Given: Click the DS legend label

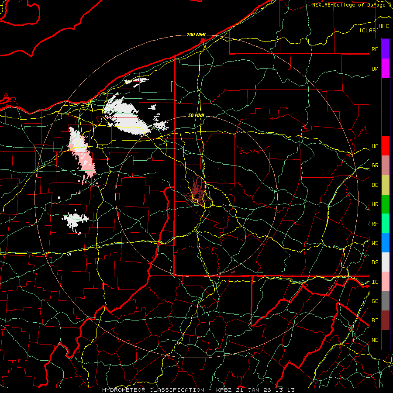Looking at the screenshot, I should pos(375,262).
